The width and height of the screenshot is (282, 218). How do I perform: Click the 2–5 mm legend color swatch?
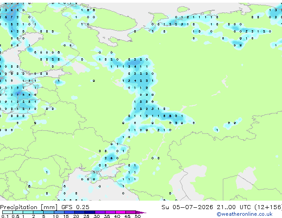point(38,212)
